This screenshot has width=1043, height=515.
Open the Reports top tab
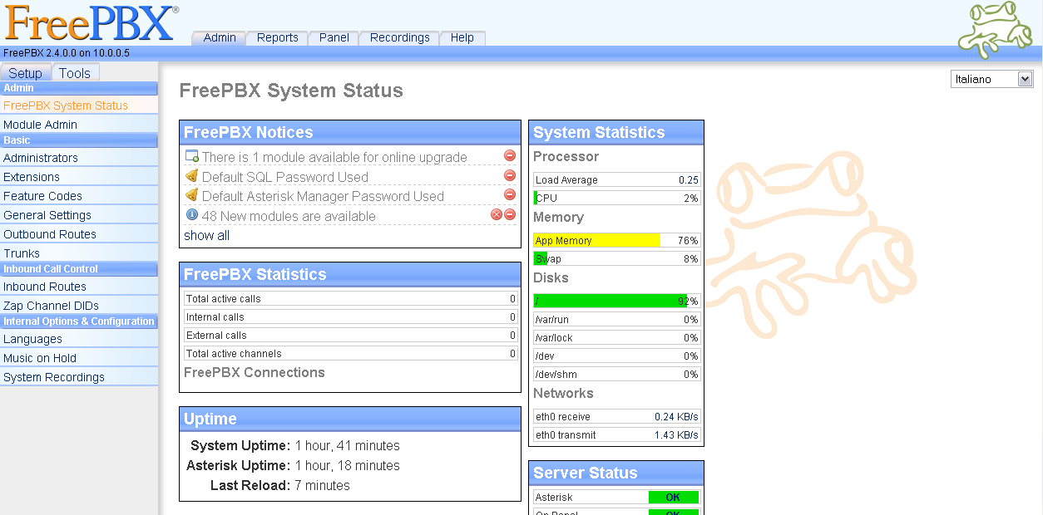pos(277,38)
